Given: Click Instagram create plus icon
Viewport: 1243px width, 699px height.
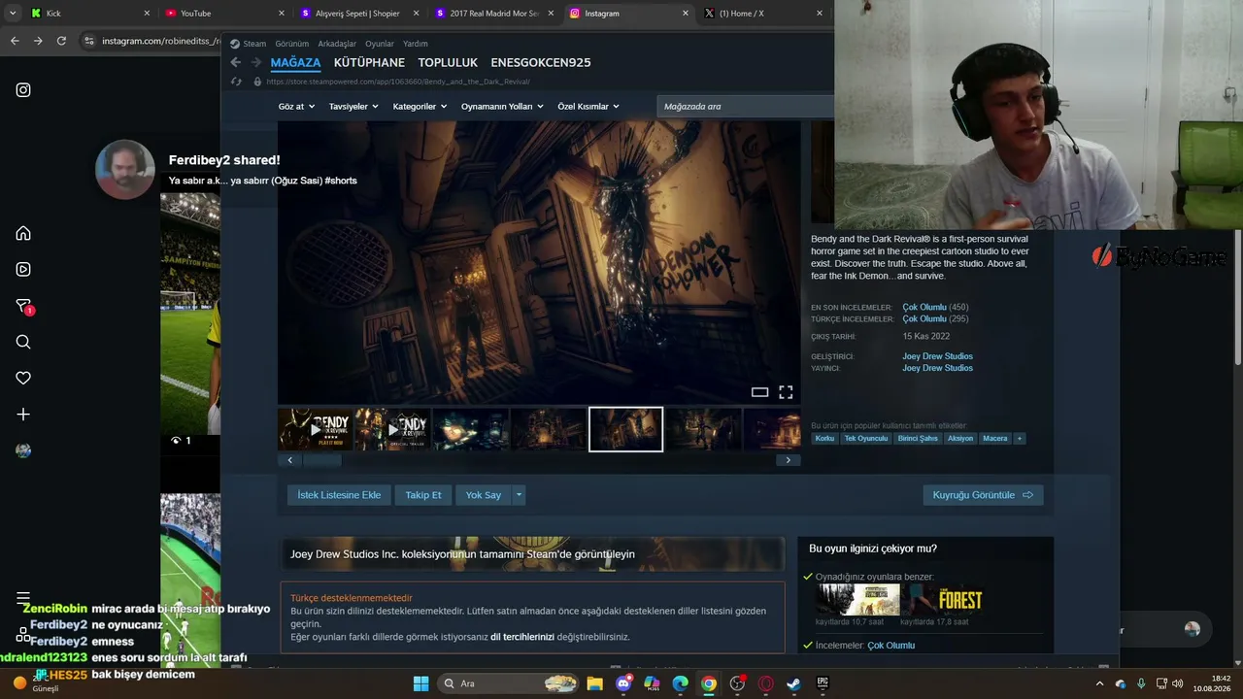Looking at the screenshot, I should coord(23,415).
